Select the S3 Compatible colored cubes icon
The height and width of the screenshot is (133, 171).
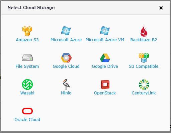(x=144, y=58)
